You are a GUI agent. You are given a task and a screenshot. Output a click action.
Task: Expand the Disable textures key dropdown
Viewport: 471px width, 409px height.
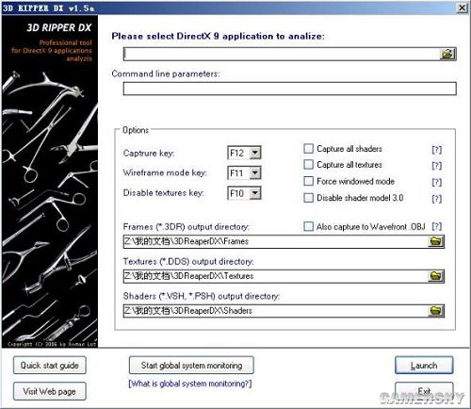pos(255,193)
